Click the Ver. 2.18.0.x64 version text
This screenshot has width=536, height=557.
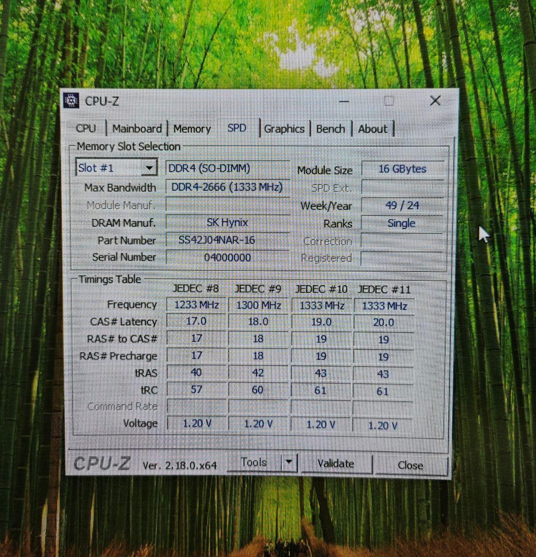[180, 465]
